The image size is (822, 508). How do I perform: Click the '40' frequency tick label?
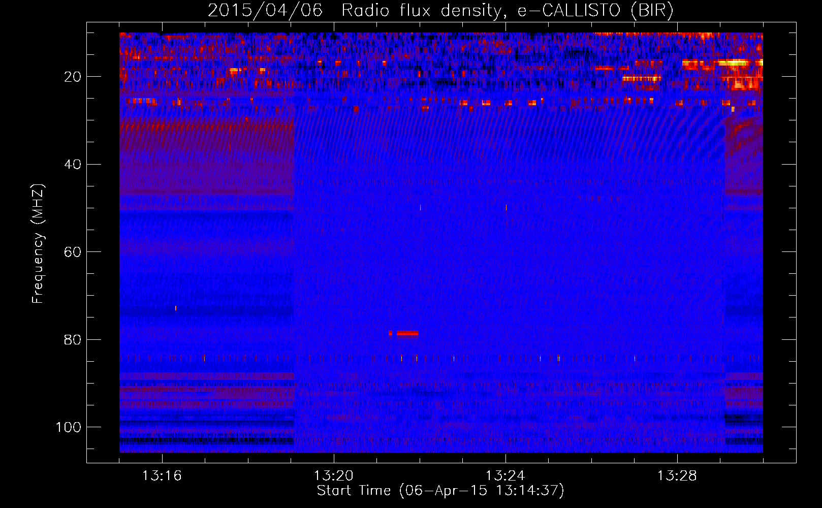tap(73, 165)
